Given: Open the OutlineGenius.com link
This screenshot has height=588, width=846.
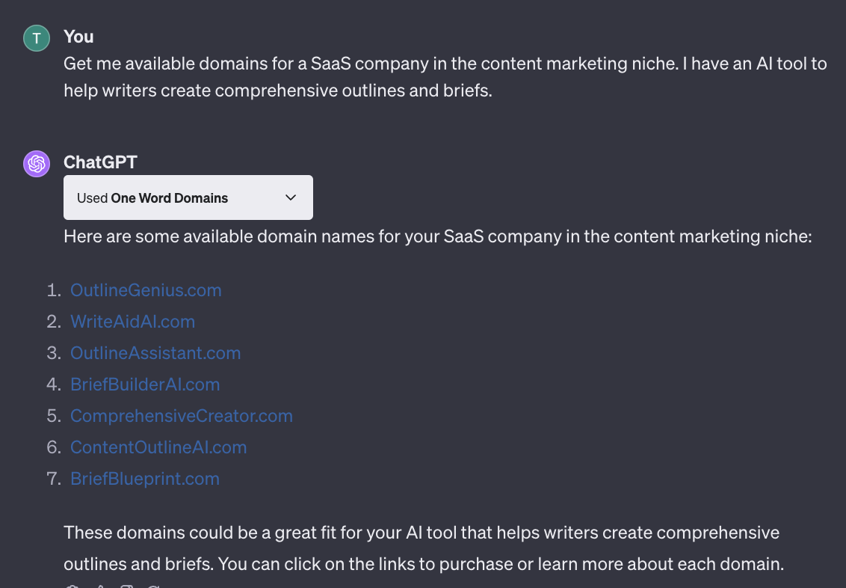Looking at the screenshot, I should (146, 290).
